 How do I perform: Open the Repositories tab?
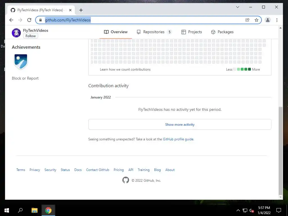[x=154, y=32]
